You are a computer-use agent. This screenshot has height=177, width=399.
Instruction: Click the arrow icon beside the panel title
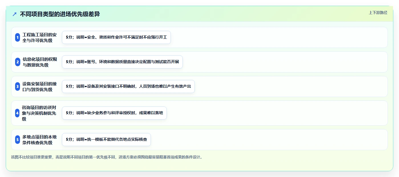pyautogui.click(x=15, y=14)
